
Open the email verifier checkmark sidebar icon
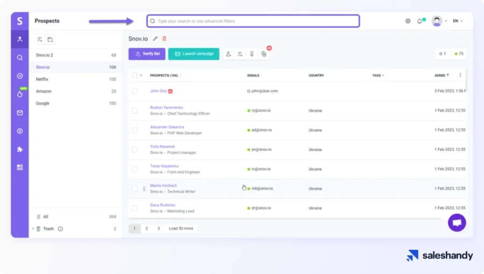point(20,76)
